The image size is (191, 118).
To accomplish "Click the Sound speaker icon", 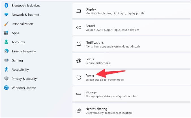I will tap(79, 27).
